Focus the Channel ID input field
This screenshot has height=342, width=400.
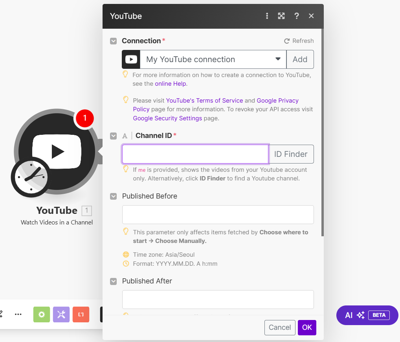pos(195,154)
